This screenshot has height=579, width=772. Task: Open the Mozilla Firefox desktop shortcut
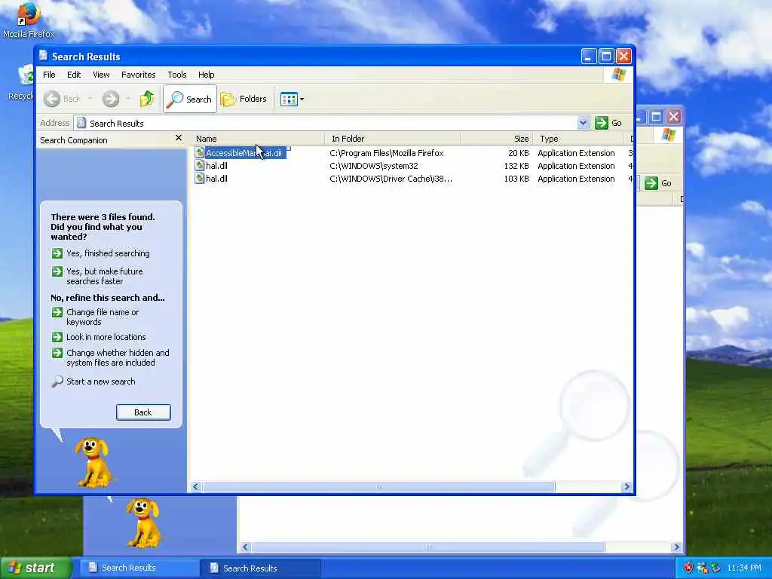click(29, 20)
